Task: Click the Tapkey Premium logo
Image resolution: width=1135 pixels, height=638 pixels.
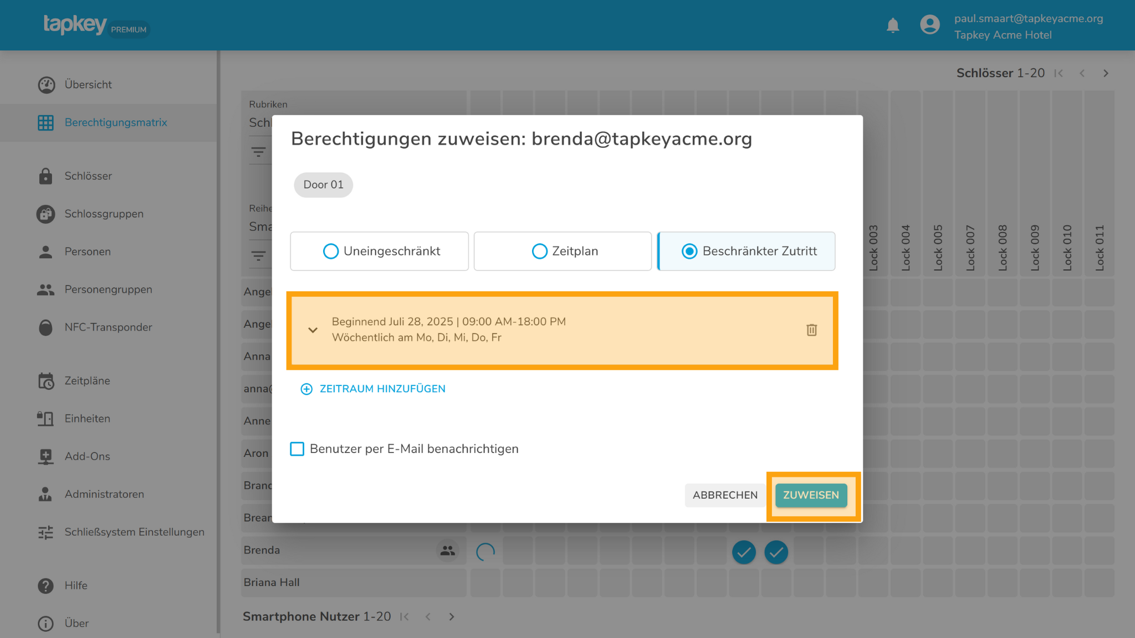Action: tap(96, 25)
